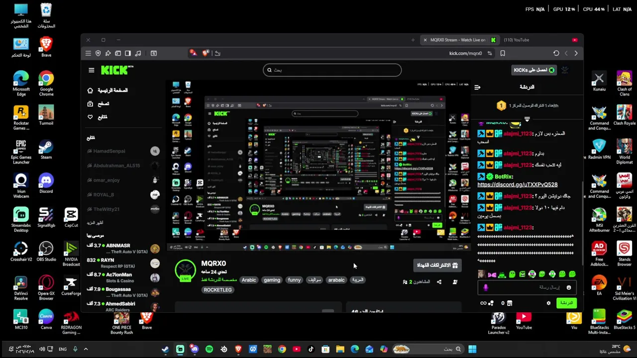
Task: Open the Clash Royale desktop icon
Action: coord(624,115)
